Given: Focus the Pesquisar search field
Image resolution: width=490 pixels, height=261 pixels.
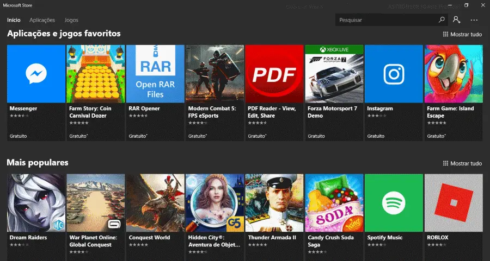Looking at the screenshot, I should tap(391, 20).
